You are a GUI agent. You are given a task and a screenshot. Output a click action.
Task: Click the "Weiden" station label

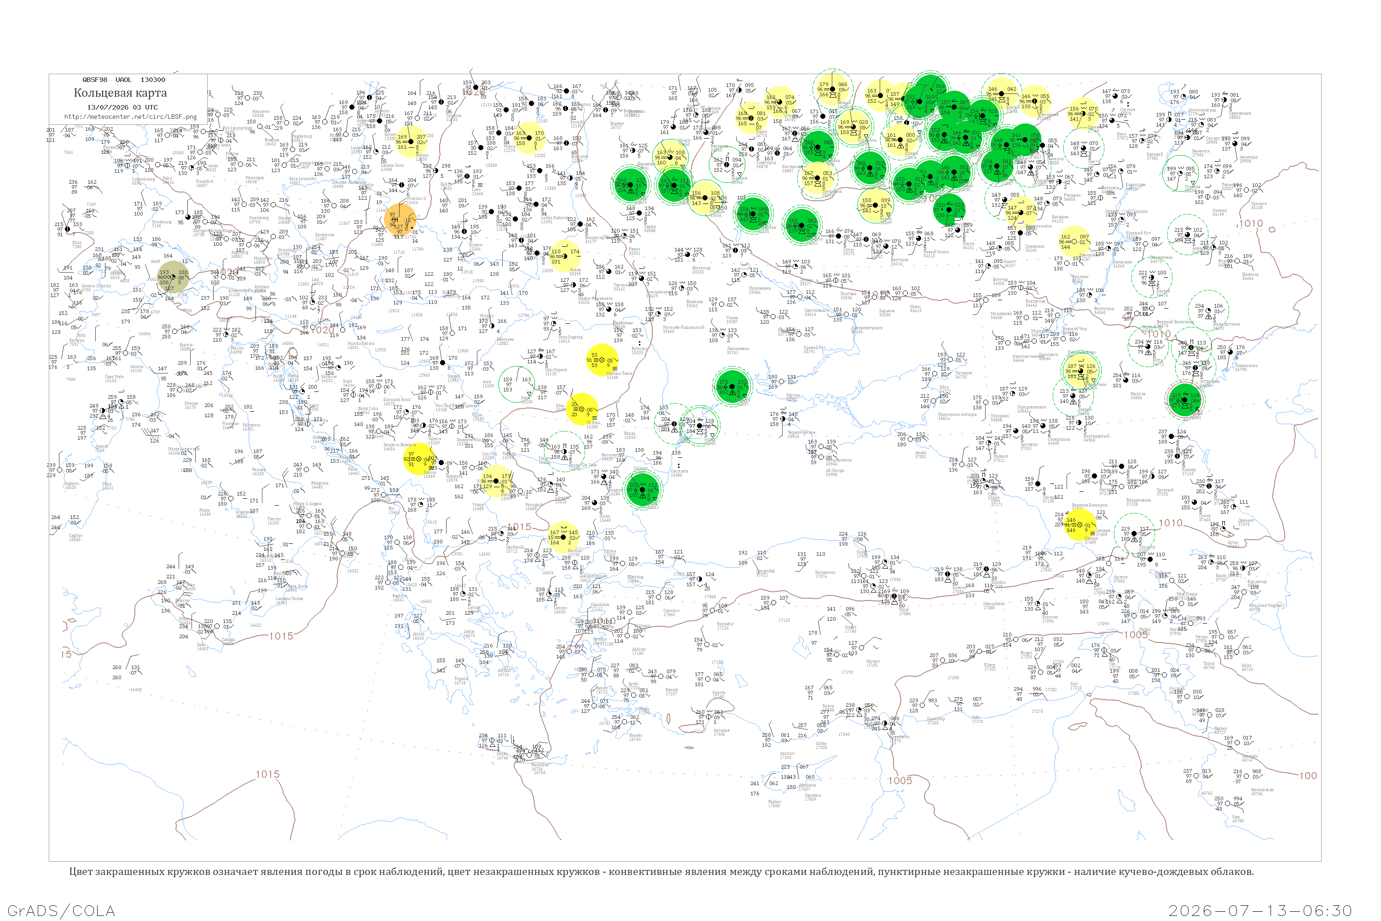[284, 218]
